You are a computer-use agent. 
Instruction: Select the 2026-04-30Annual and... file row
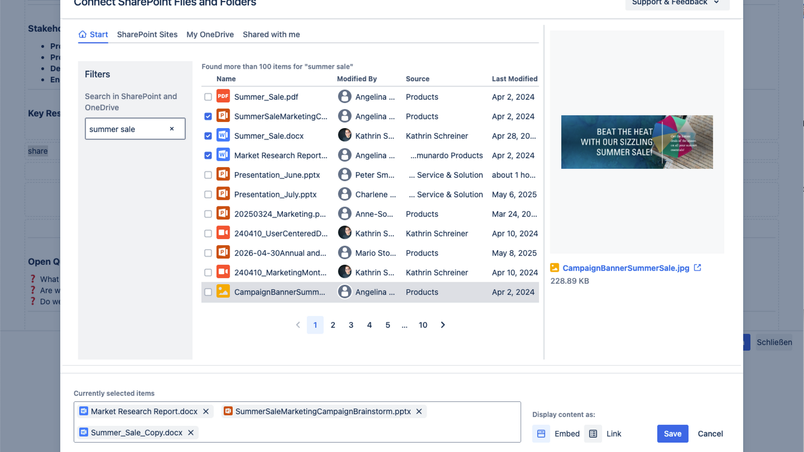(x=370, y=253)
